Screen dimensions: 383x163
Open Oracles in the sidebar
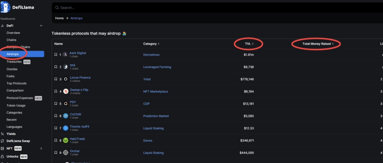(12, 69)
